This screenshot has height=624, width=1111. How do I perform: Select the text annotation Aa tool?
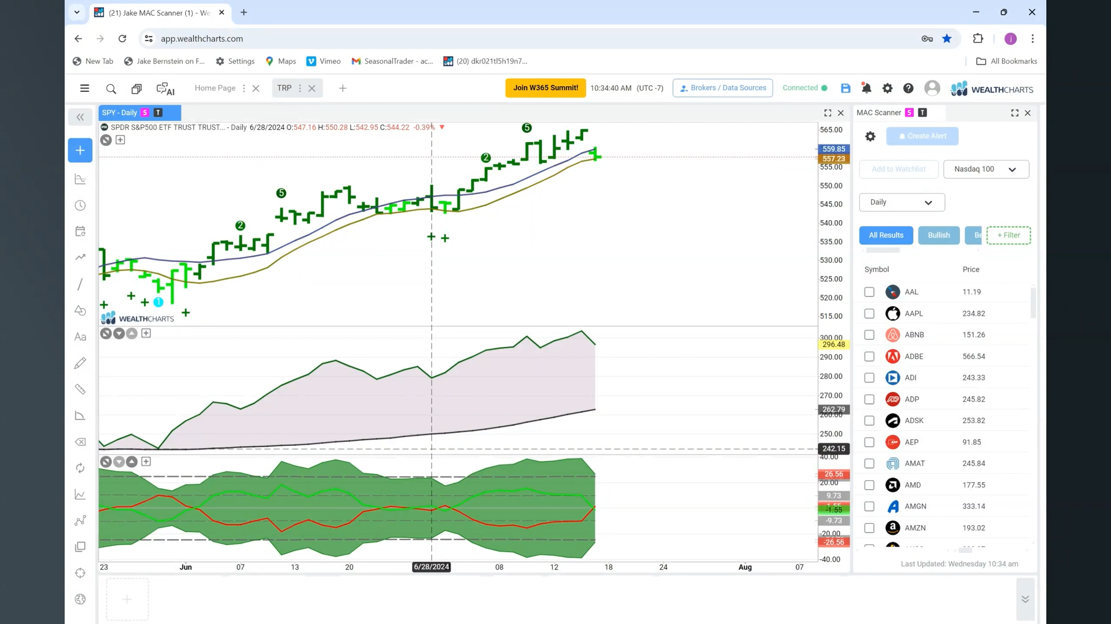80,337
